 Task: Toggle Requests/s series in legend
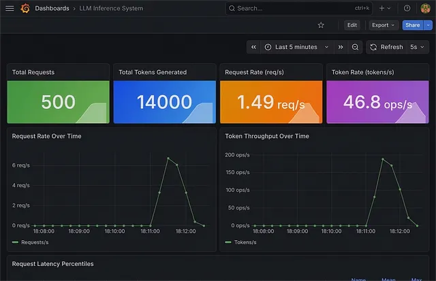click(31, 242)
